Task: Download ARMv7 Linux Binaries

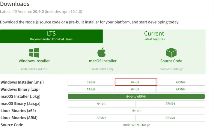Action: click(x=102, y=118)
